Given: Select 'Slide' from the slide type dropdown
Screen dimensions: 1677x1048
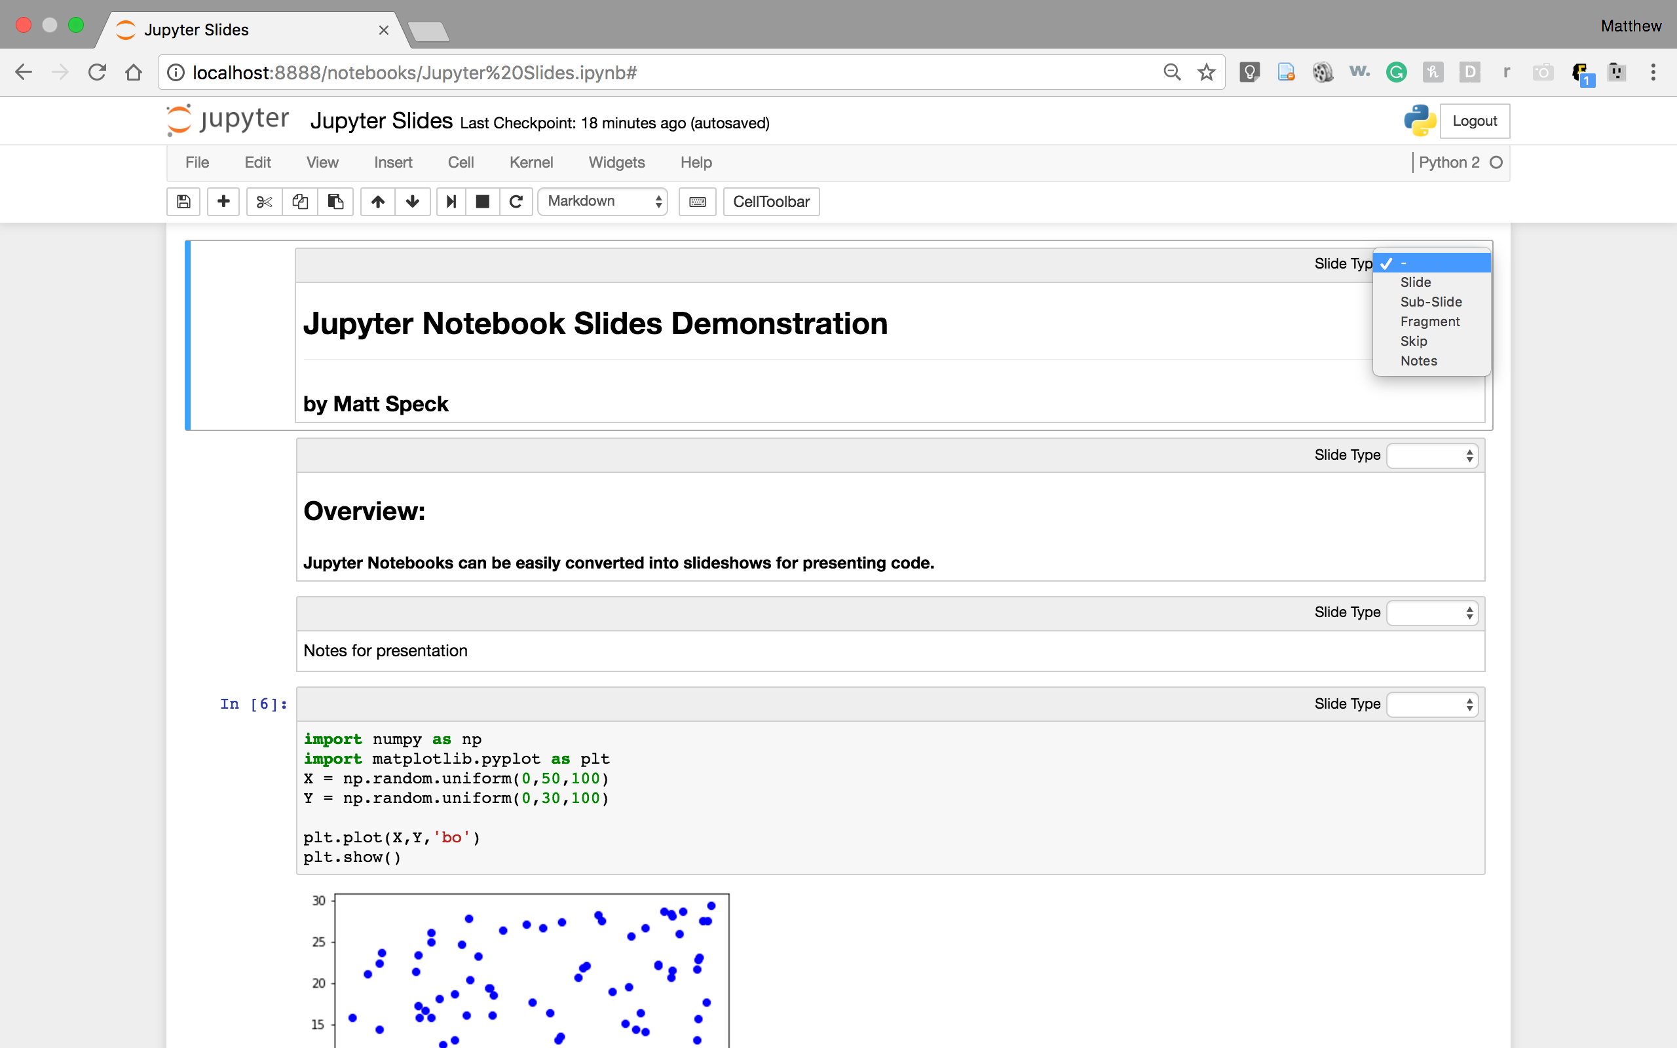Looking at the screenshot, I should coord(1415,281).
